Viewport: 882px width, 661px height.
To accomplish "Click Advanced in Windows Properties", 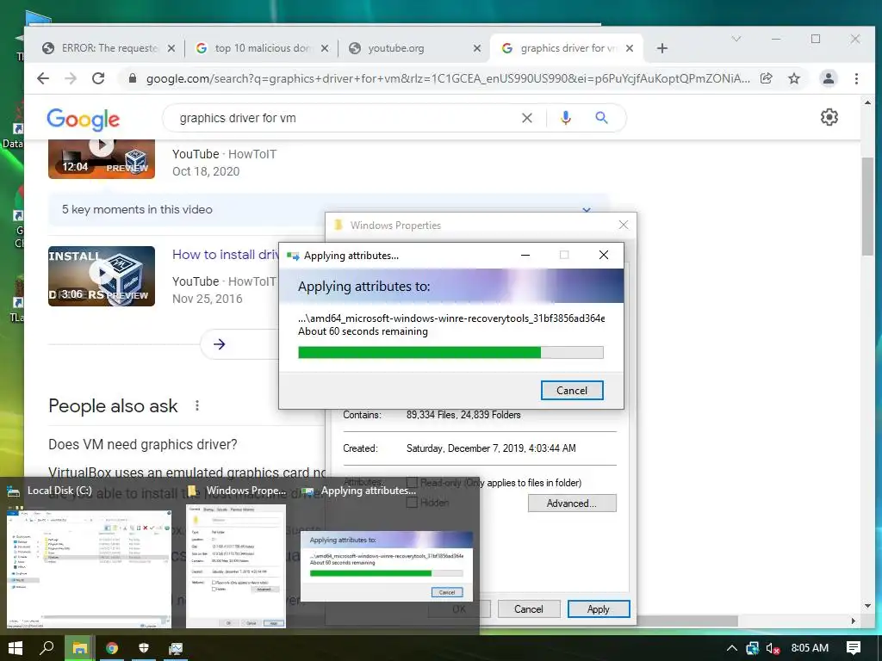I will [572, 503].
